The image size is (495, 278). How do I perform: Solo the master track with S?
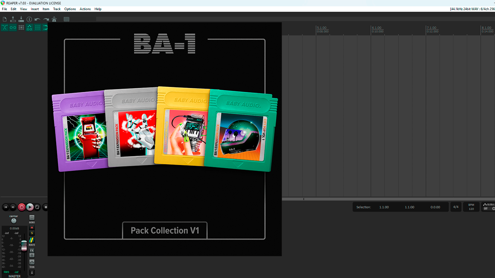[x=32, y=233]
